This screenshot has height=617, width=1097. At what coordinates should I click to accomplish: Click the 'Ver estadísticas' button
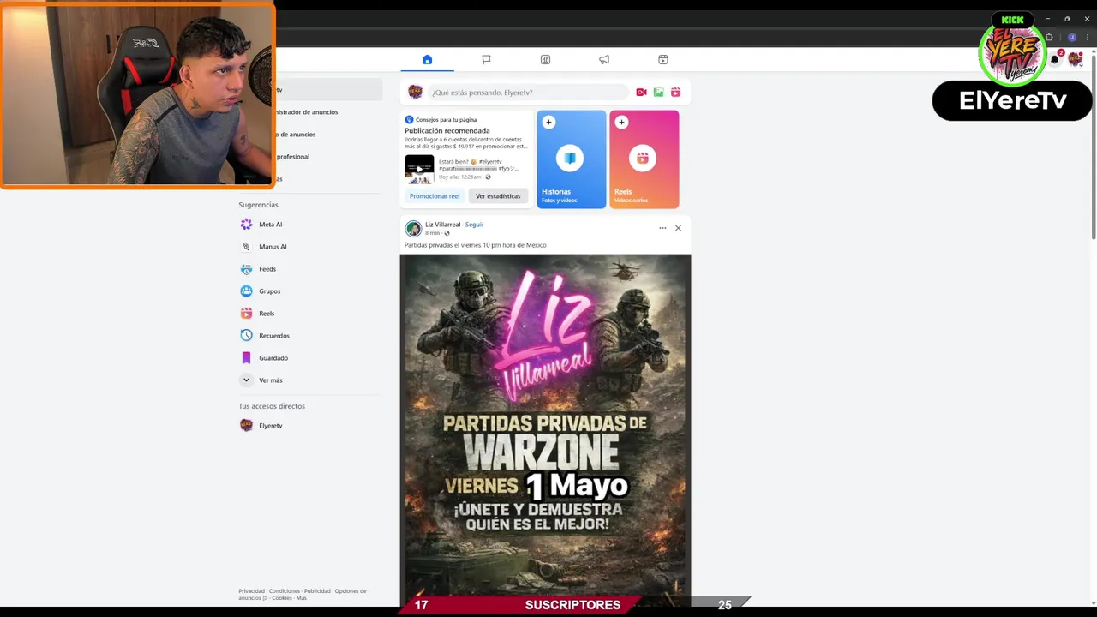point(498,196)
